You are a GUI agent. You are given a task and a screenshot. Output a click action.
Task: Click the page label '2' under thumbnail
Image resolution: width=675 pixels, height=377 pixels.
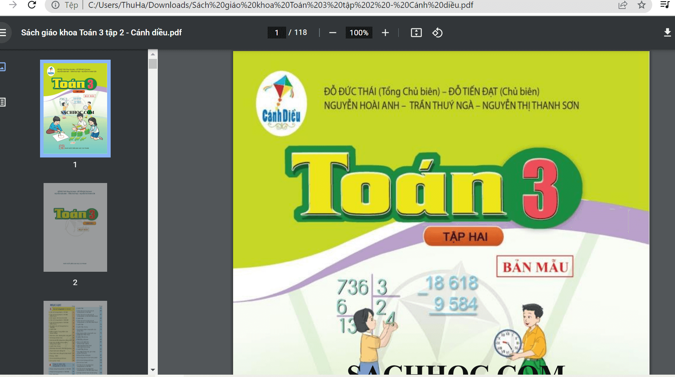[x=75, y=282]
